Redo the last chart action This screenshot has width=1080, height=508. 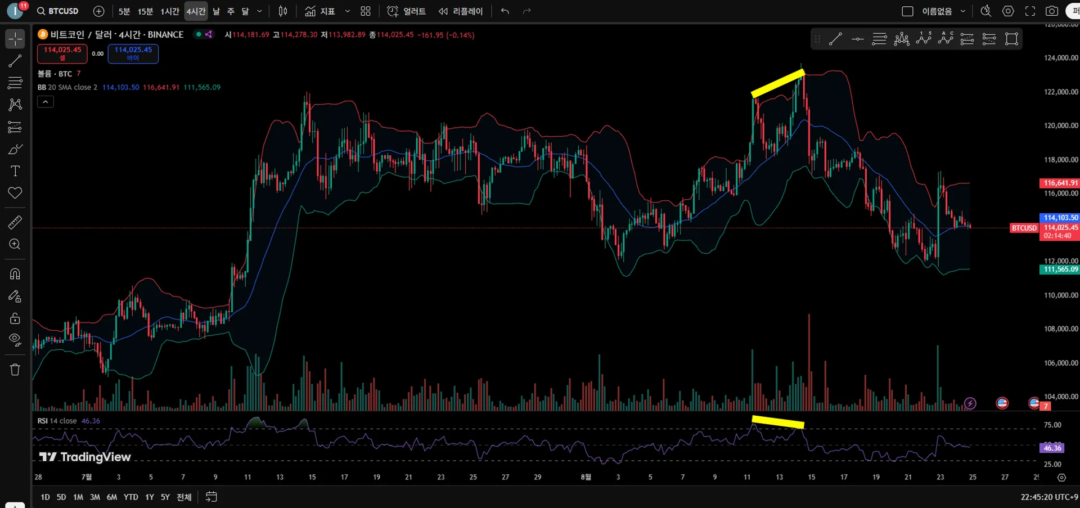click(526, 11)
